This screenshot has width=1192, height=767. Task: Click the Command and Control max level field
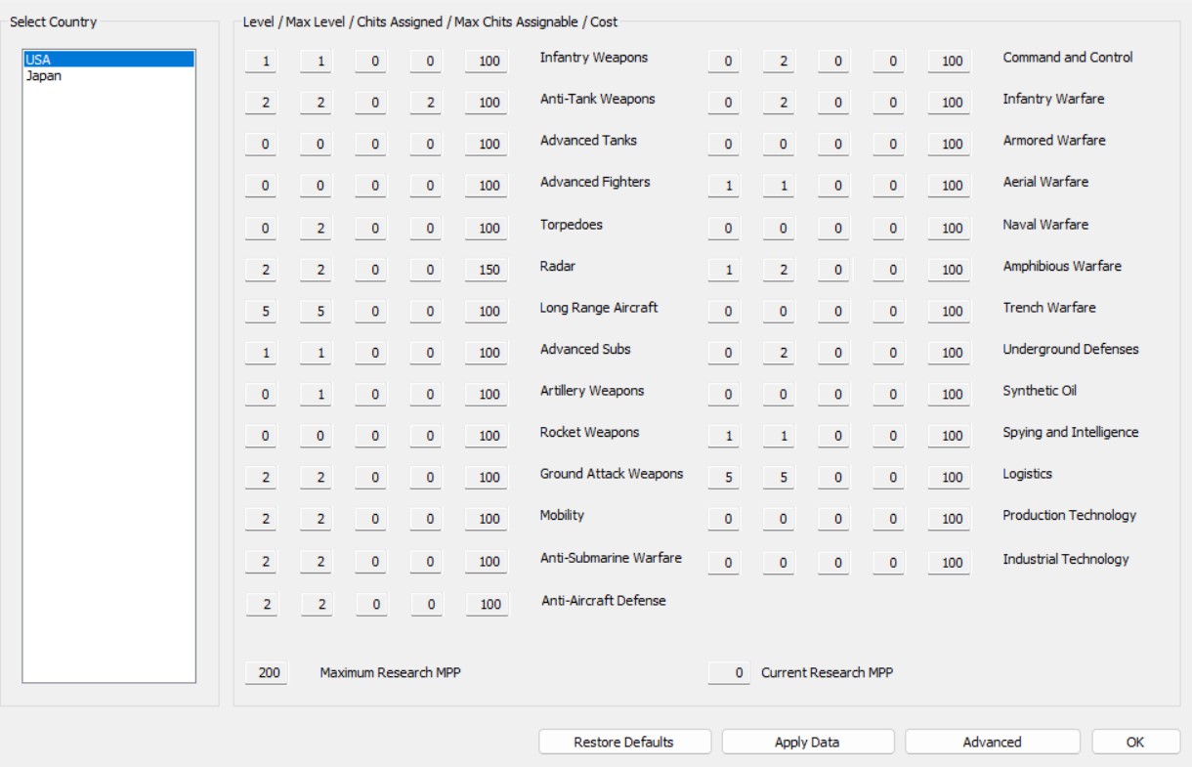pyautogui.click(x=783, y=62)
